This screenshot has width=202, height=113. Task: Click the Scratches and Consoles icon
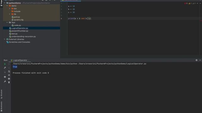[8, 42]
